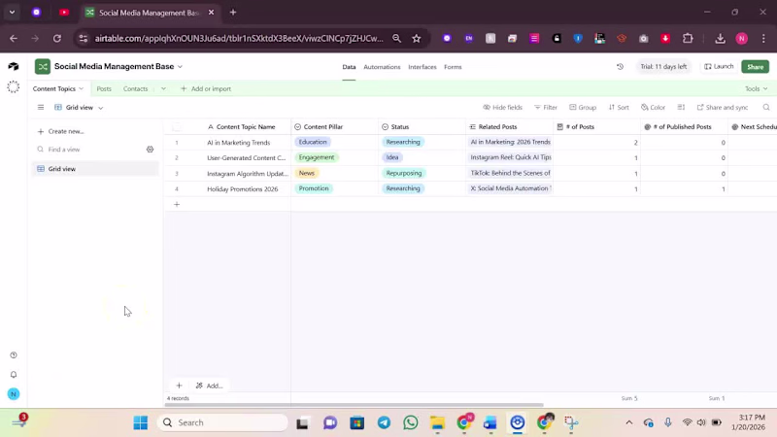777x437 pixels.
Task: Open the Windows Start button
Action: [x=141, y=422]
